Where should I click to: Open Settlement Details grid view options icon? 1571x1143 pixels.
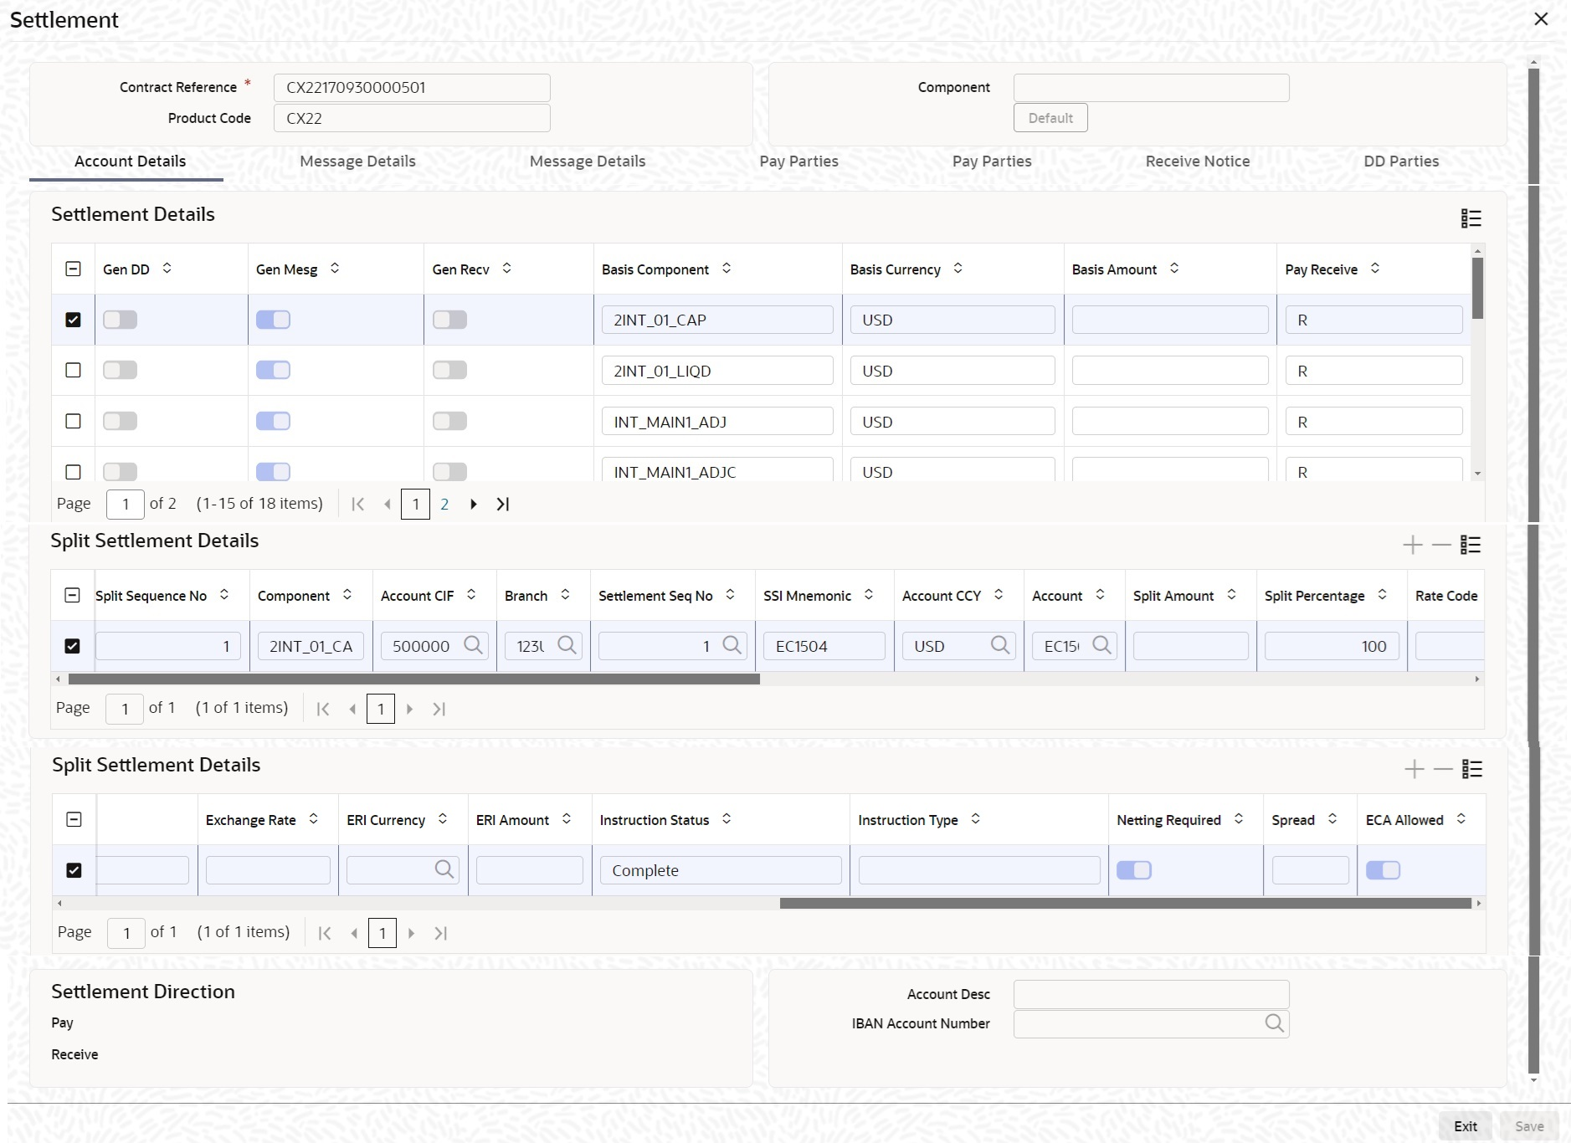(1471, 218)
